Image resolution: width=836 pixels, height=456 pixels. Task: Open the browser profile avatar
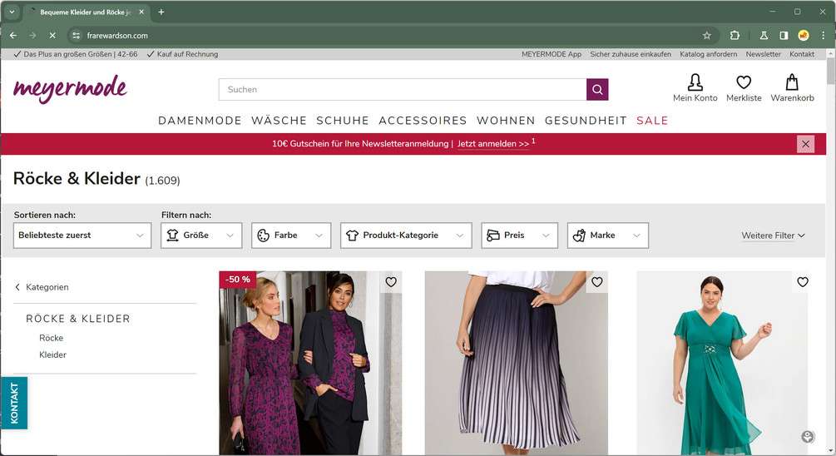click(804, 36)
